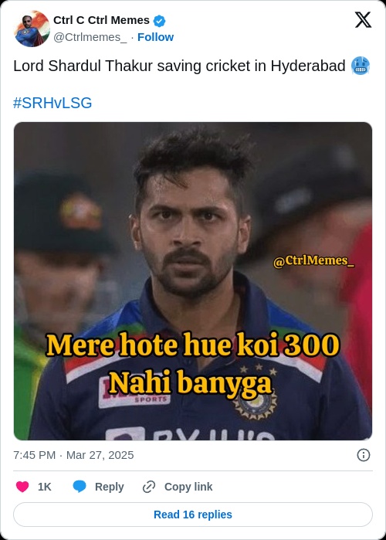Image resolution: width=386 pixels, height=540 pixels.
Task: Click the Reply text label
Action: click(110, 487)
